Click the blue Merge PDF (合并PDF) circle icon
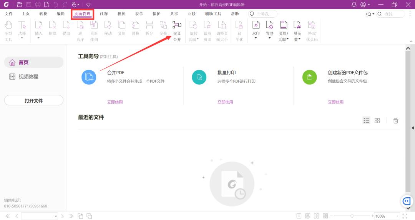Viewport: 415px width, 220px height. (89, 77)
